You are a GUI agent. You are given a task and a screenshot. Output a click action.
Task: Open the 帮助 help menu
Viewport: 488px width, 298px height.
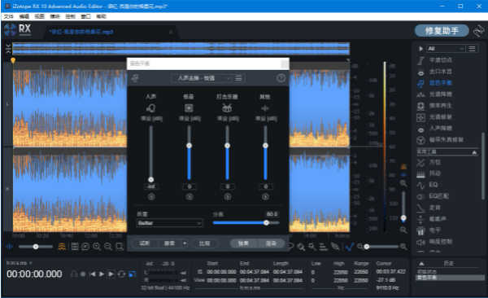point(101,16)
